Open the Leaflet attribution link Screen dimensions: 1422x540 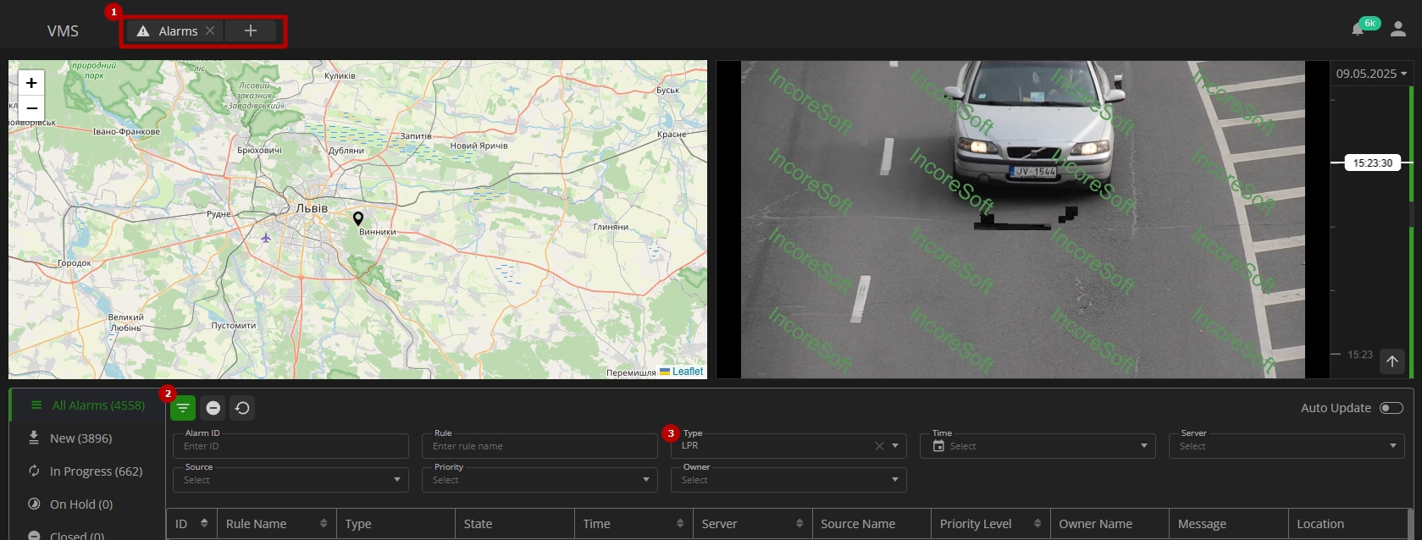coord(688,372)
